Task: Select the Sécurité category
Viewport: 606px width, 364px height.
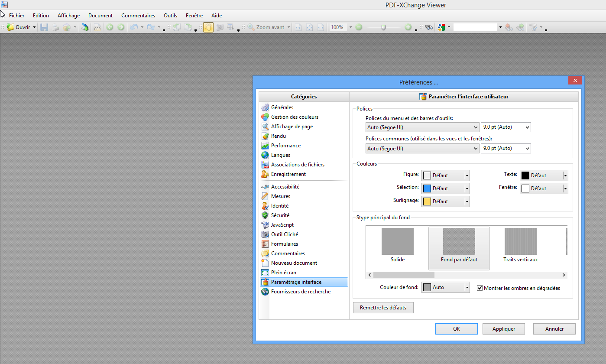Action: coord(304,215)
